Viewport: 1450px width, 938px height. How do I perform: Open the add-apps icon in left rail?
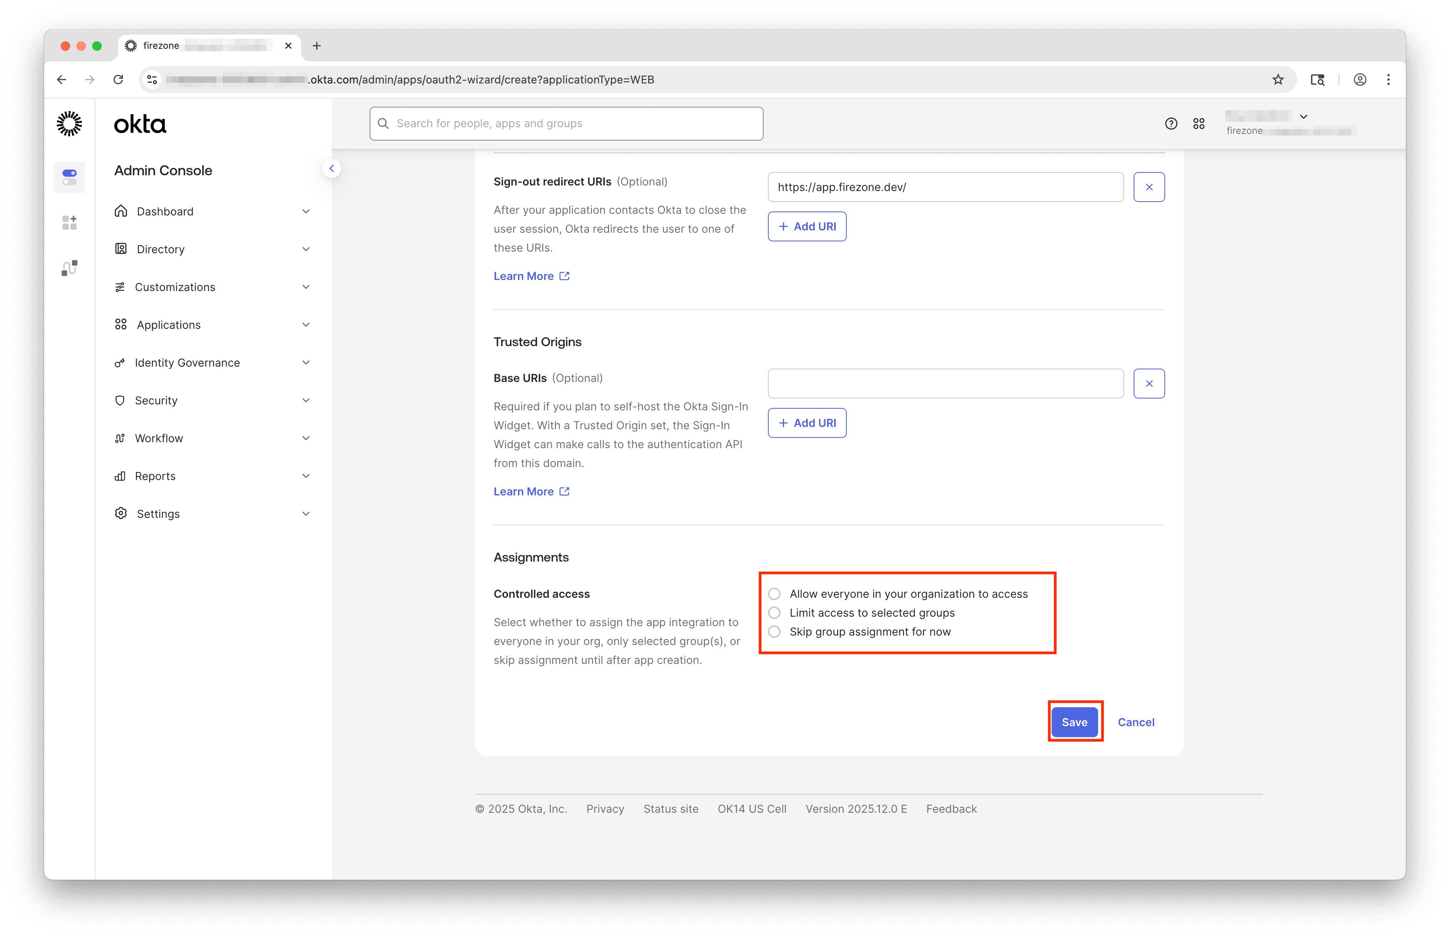pos(69,222)
